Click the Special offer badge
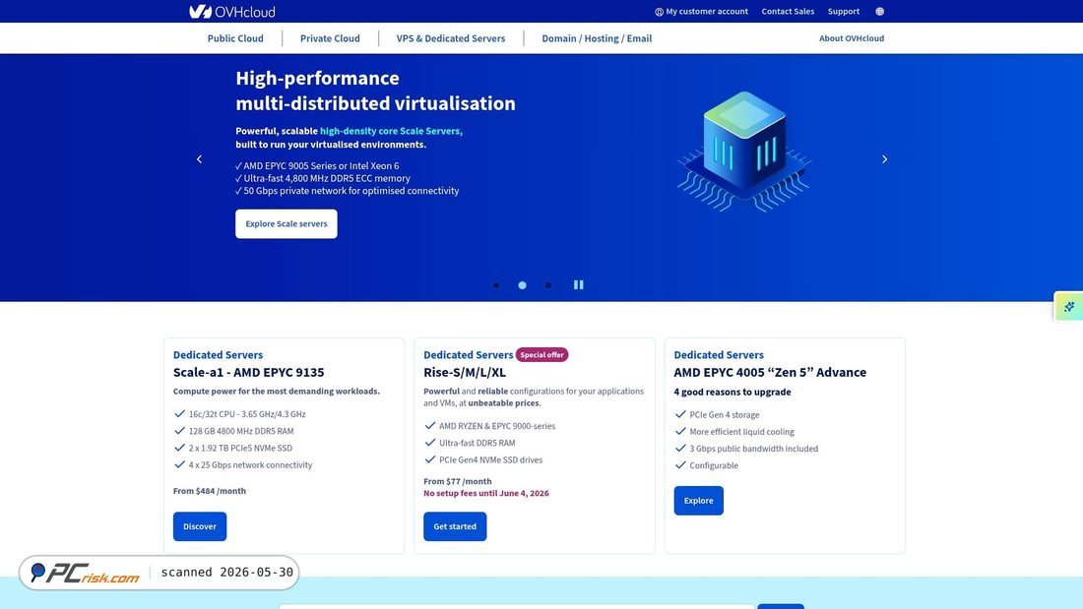 coord(541,355)
